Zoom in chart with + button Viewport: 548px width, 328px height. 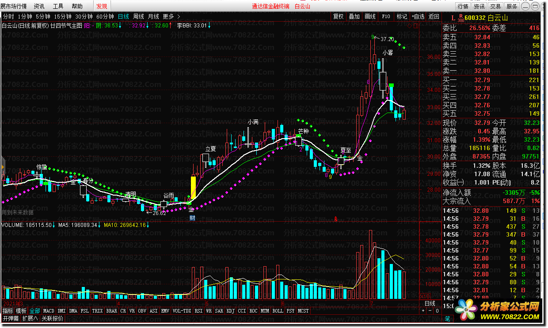(423, 311)
